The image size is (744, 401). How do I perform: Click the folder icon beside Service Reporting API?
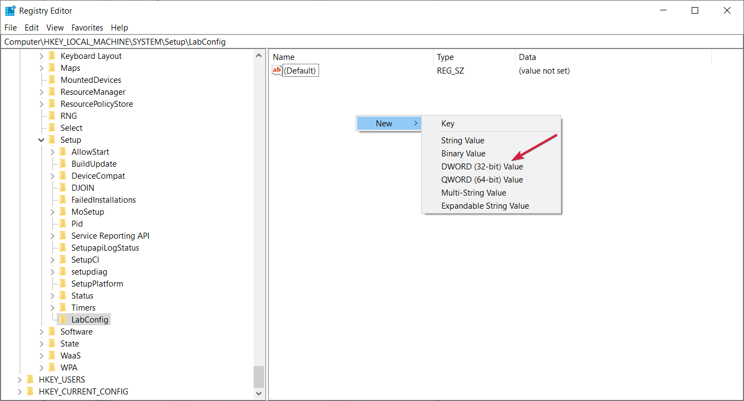(x=63, y=235)
